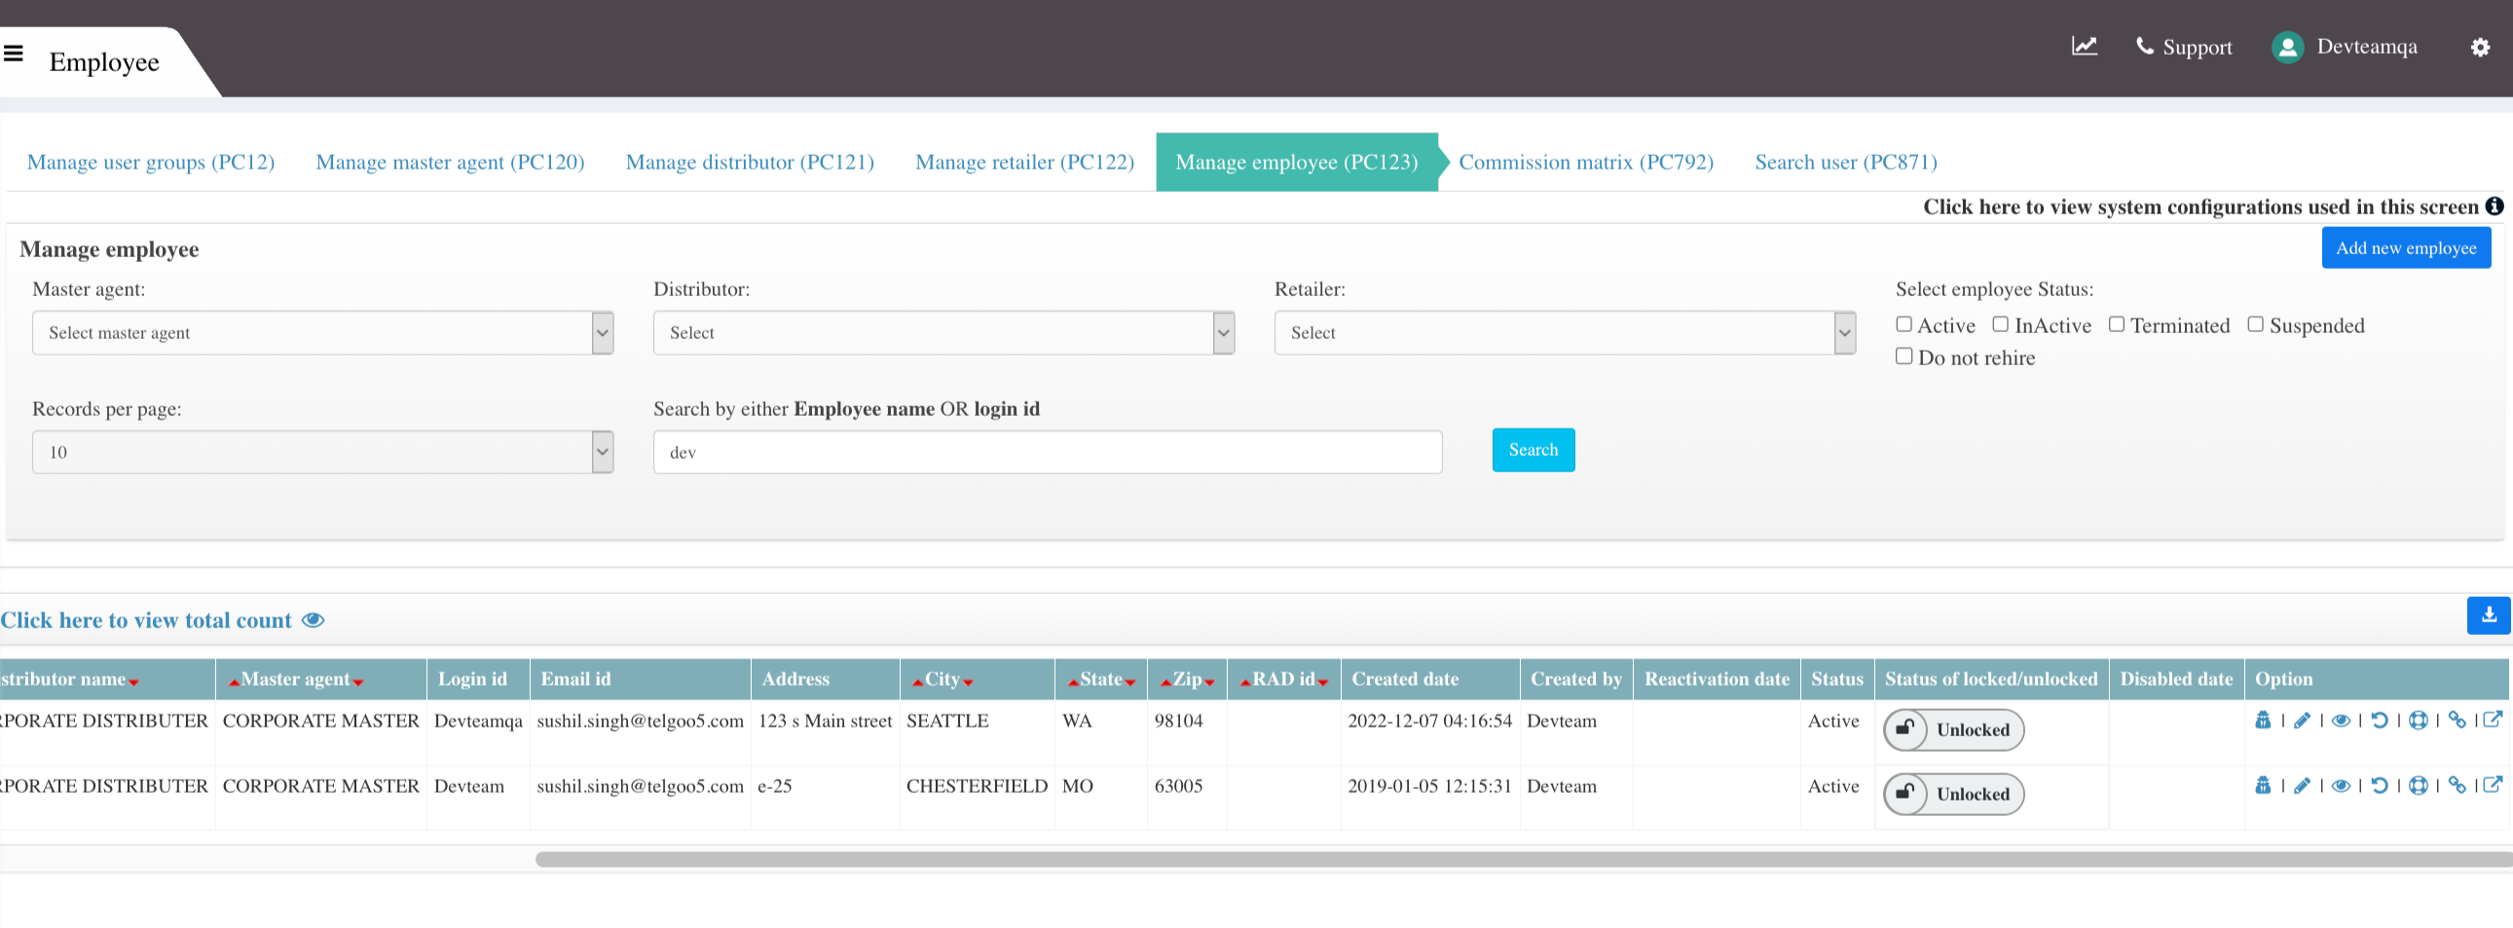Open the settings gear in header
The width and height of the screenshot is (2513, 928).
click(x=2479, y=47)
